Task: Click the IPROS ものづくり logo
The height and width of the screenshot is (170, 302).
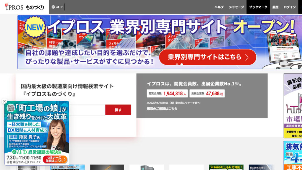Action: pyautogui.click(x=24, y=7)
